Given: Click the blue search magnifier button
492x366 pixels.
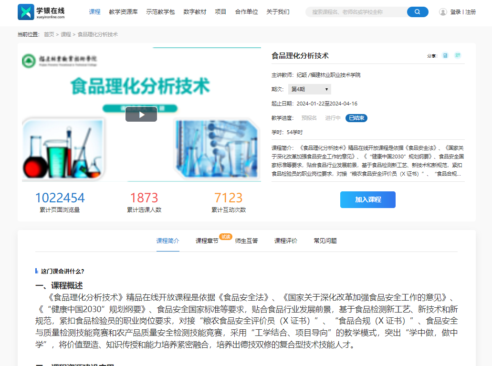Looking at the screenshot, I should coord(418,12).
